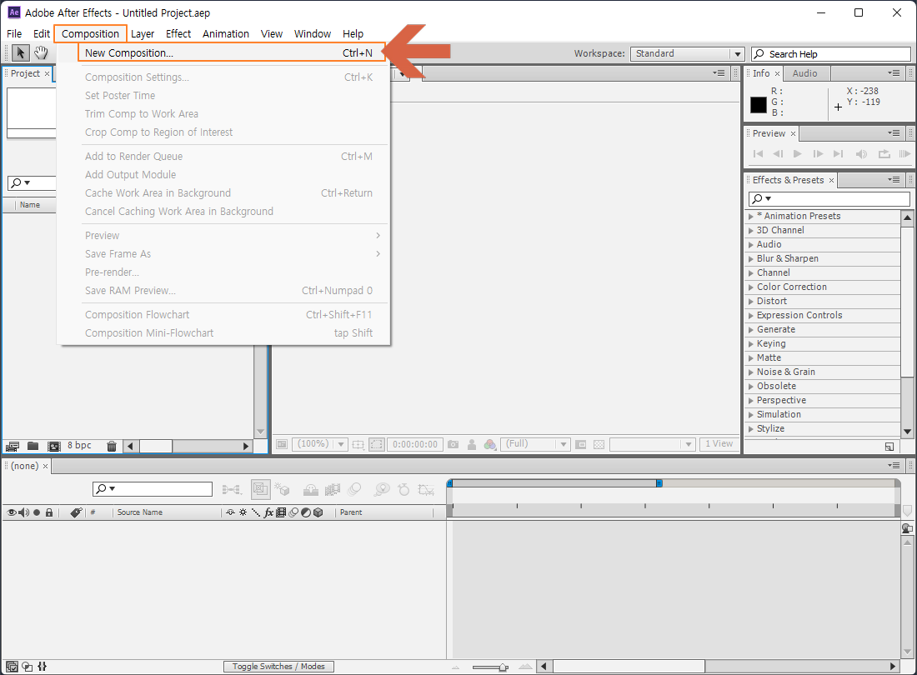Viewport: 917px width, 675px height.
Task: Open the Layer menu
Action: (142, 34)
